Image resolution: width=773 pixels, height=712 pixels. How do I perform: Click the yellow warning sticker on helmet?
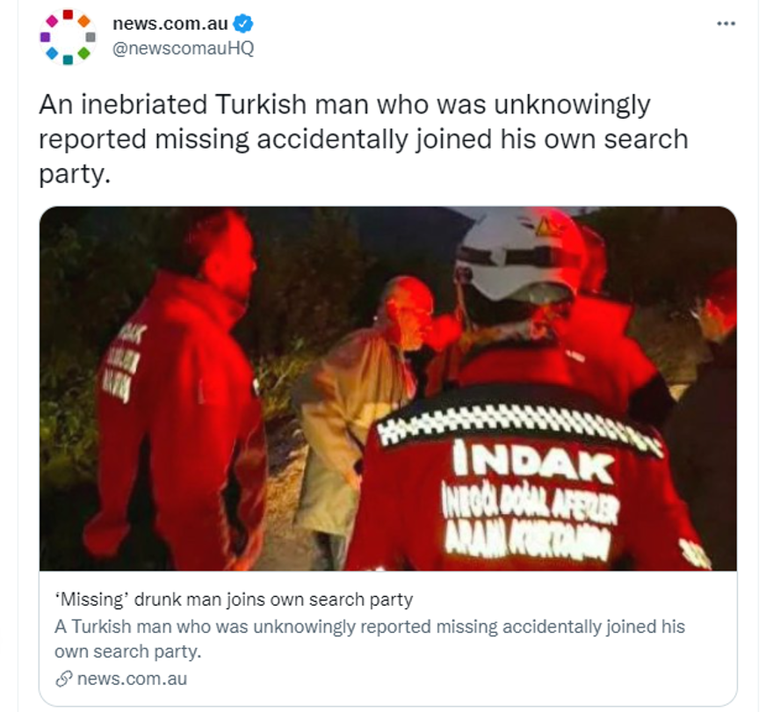(x=546, y=227)
